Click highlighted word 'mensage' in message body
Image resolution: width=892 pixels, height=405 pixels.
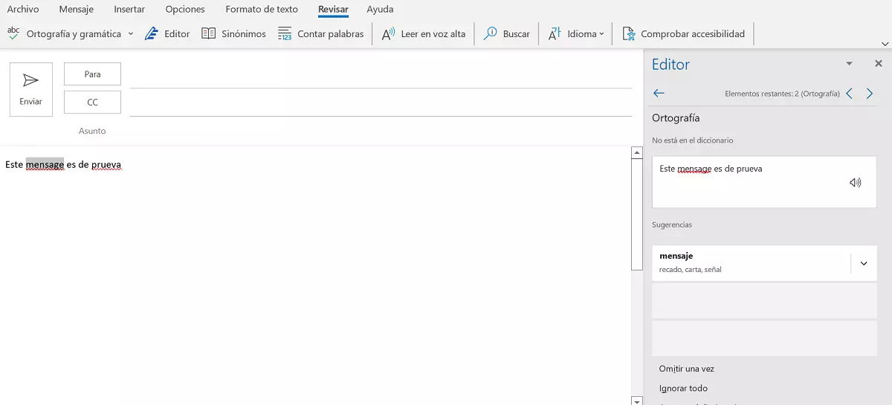(45, 165)
